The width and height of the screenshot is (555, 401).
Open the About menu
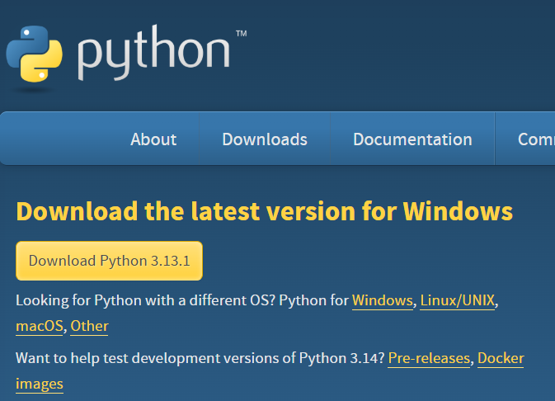(x=153, y=139)
